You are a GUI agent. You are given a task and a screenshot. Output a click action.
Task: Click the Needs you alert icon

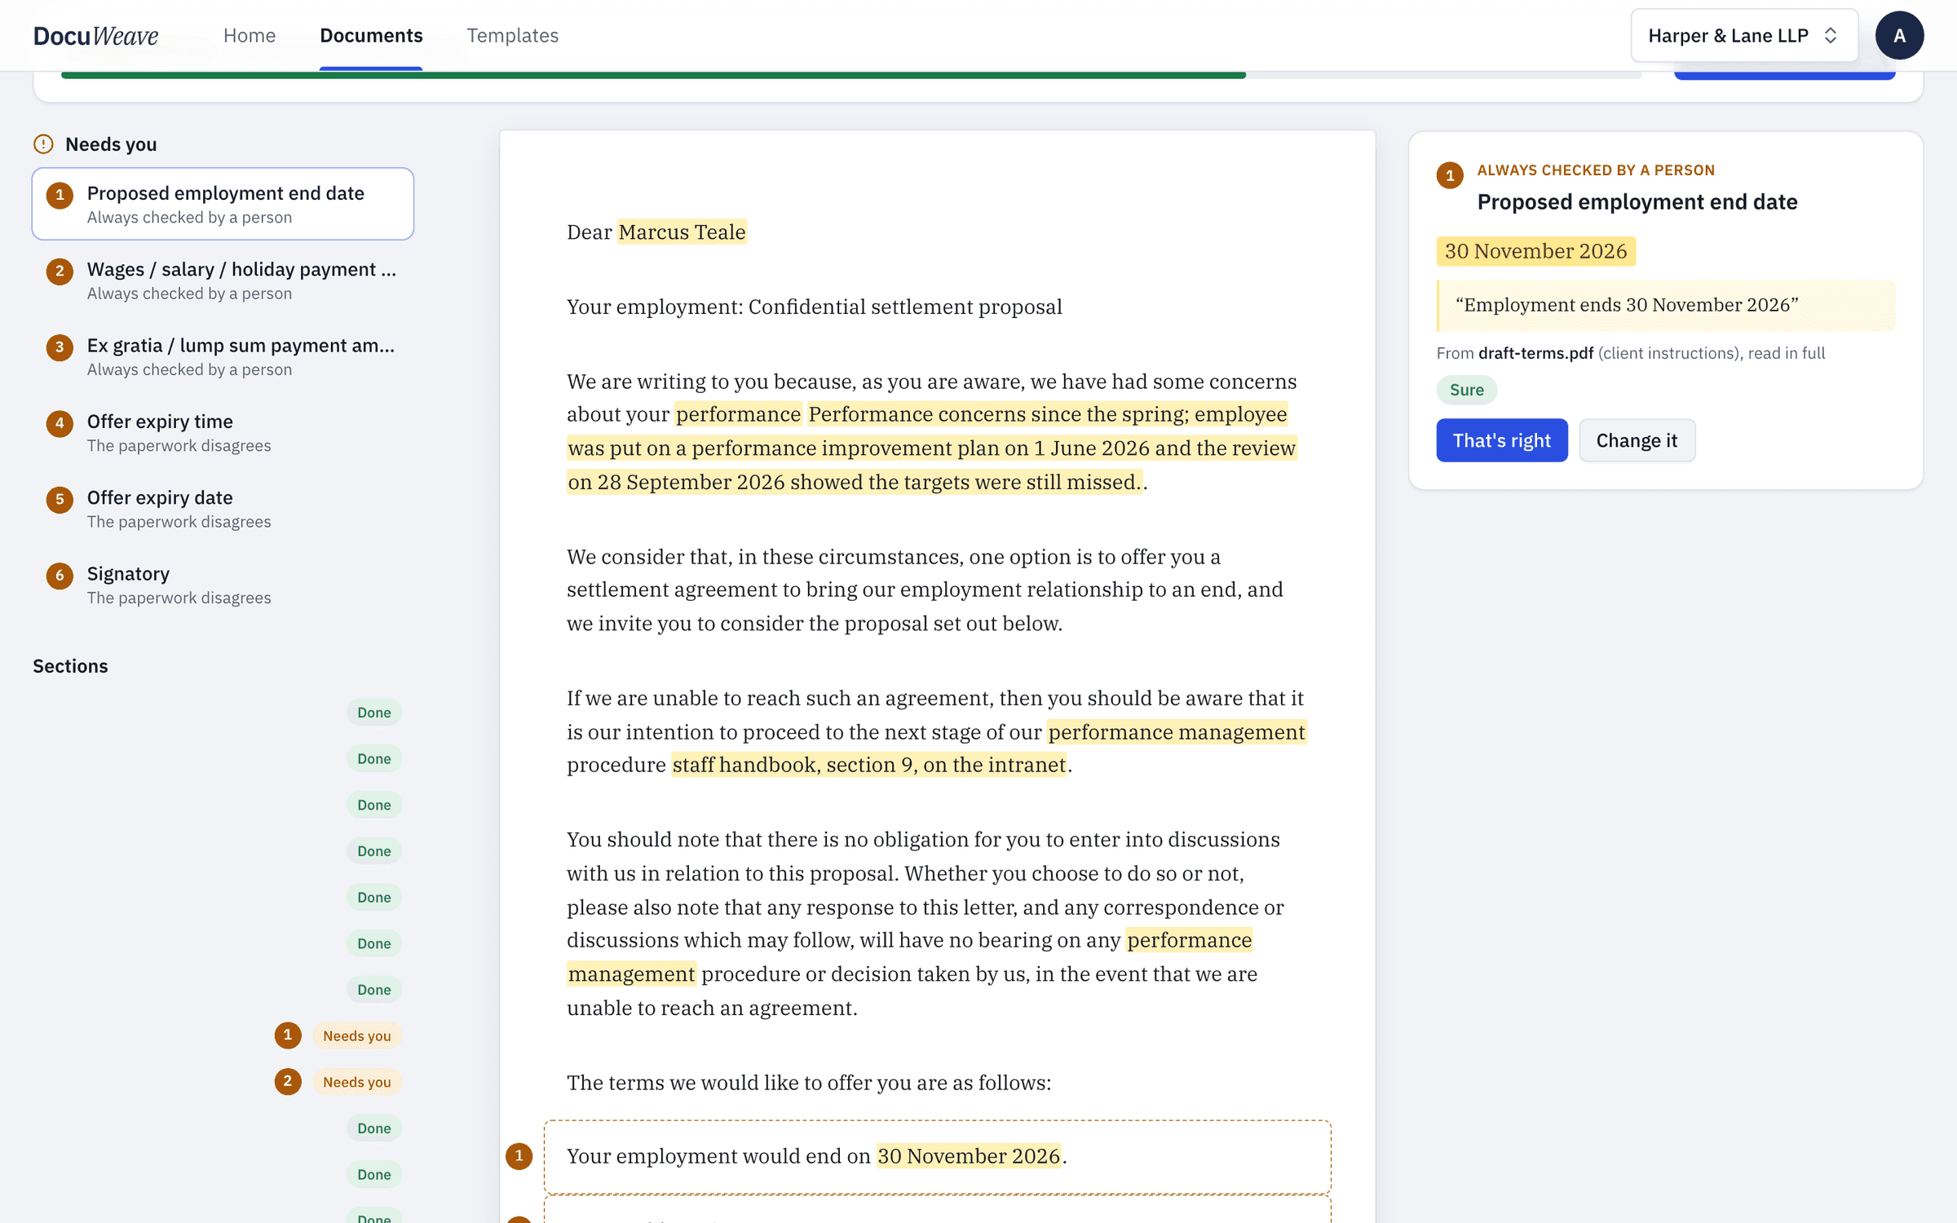coord(43,144)
